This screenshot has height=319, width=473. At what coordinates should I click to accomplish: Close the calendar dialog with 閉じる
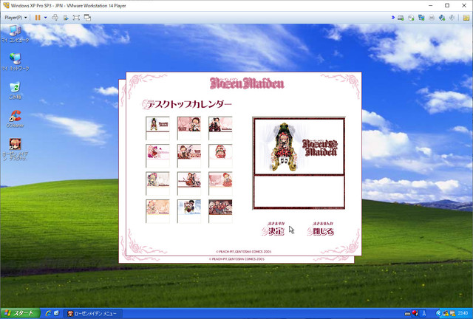point(321,229)
